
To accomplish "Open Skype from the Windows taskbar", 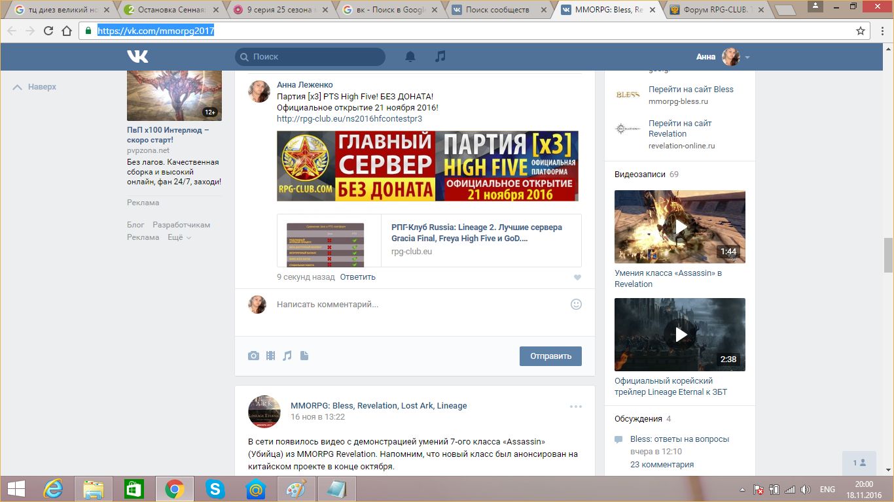I will (x=215, y=489).
